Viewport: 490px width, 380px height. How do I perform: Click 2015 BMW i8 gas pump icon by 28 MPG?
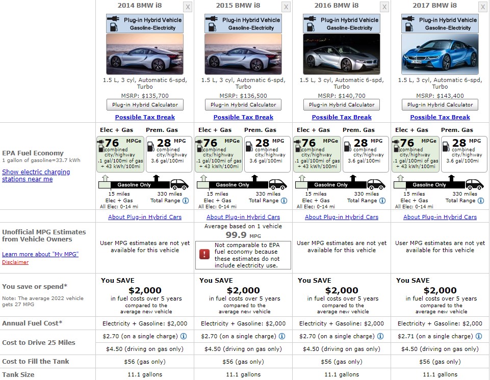coord(249,146)
